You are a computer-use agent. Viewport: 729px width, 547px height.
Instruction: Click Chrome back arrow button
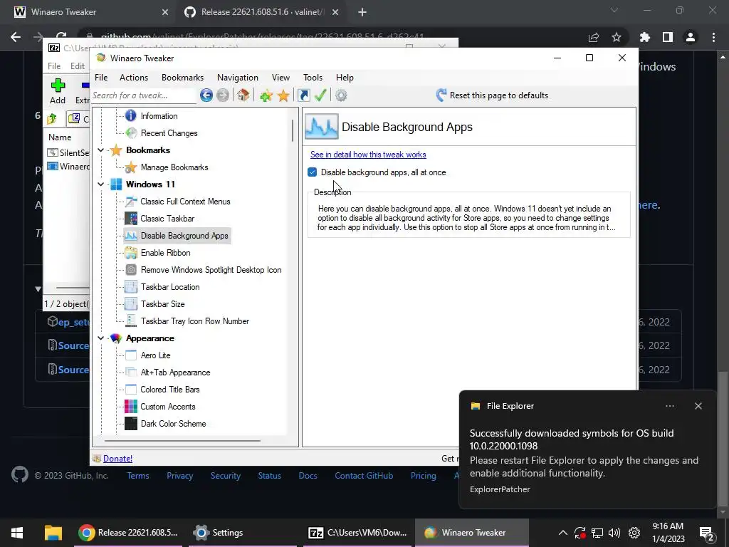(16, 37)
